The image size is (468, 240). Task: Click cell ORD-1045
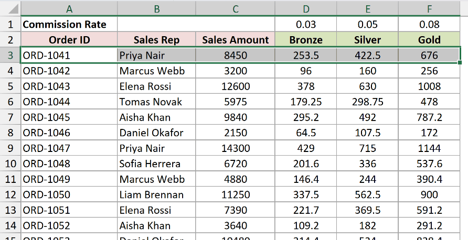click(x=69, y=117)
